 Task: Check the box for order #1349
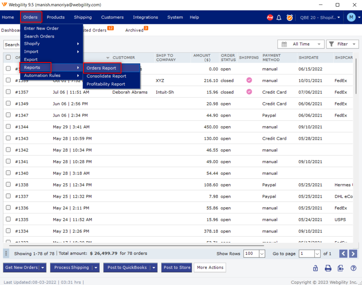(x=8, y=103)
